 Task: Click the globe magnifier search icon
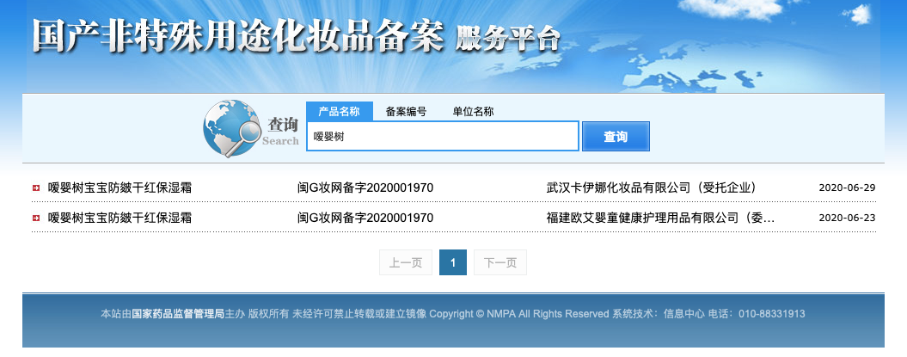pyautogui.click(x=232, y=130)
